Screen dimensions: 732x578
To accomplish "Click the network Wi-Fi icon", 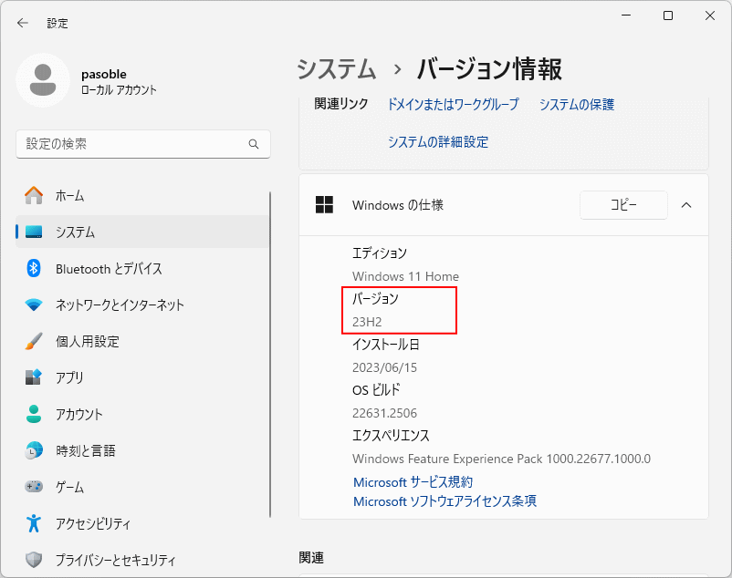I will click(34, 304).
